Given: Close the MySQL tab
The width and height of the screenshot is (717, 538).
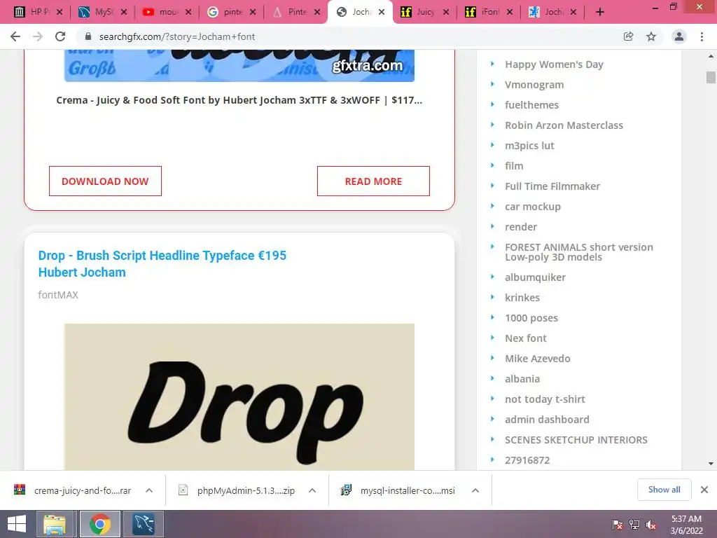Looking at the screenshot, I should click(123, 13).
